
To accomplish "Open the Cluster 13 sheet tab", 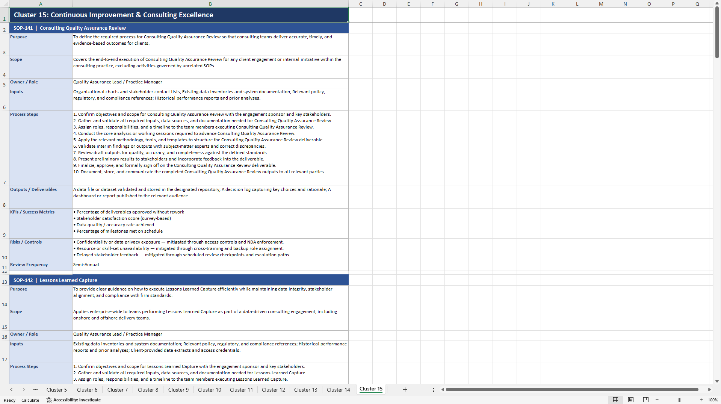I will coord(306,390).
